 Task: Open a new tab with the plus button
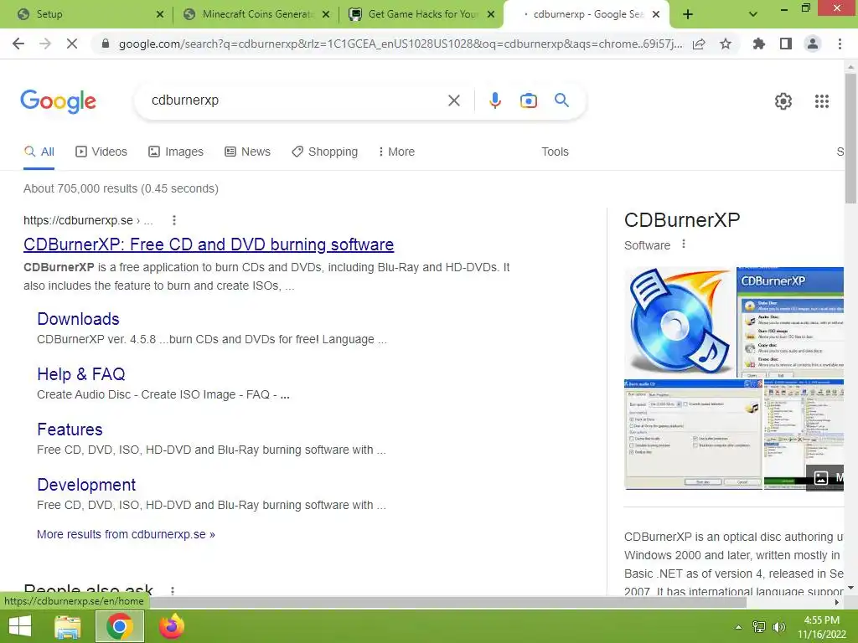[x=688, y=14]
